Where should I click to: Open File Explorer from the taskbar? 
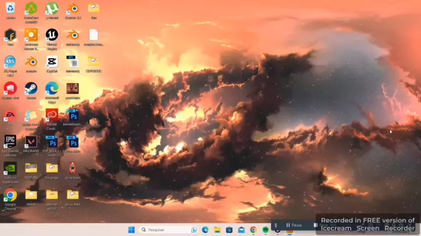coord(217,230)
